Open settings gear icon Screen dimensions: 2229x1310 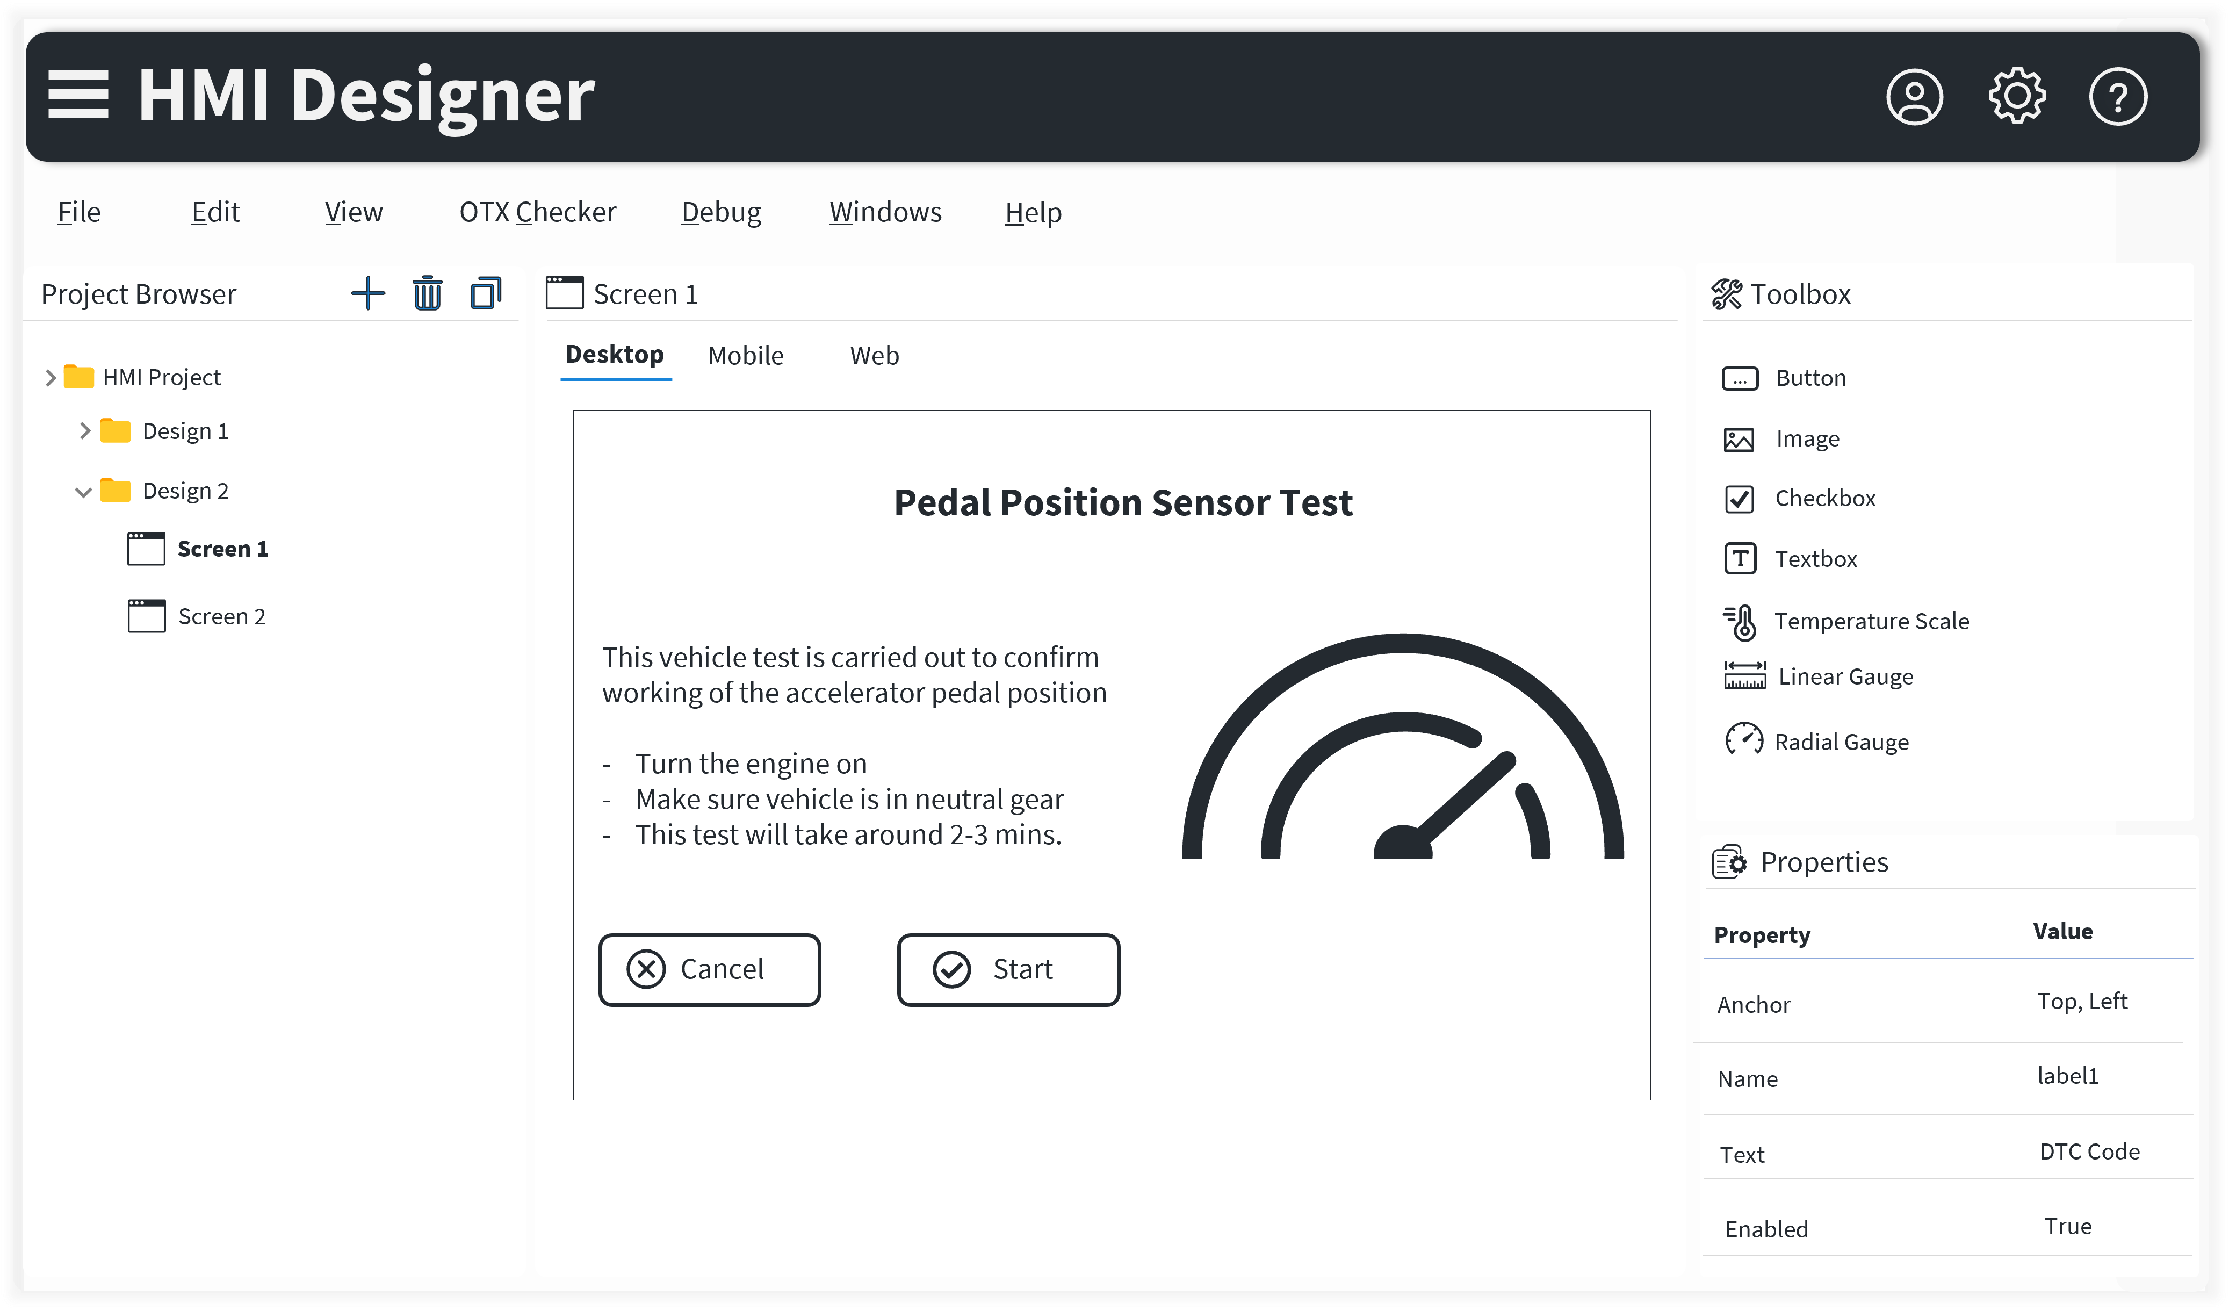(2017, 96)
